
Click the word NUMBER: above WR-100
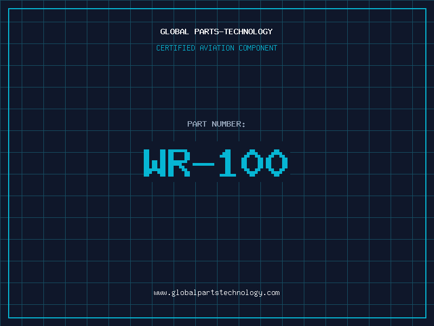(x=228, y=124)
